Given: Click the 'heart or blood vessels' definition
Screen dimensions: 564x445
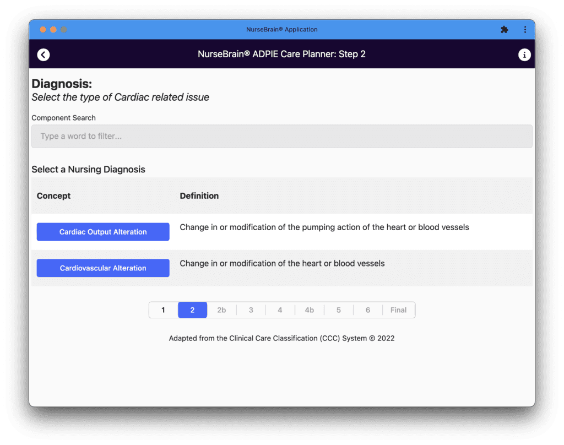Looking at the screenshot, I should (x=283, y=263).
